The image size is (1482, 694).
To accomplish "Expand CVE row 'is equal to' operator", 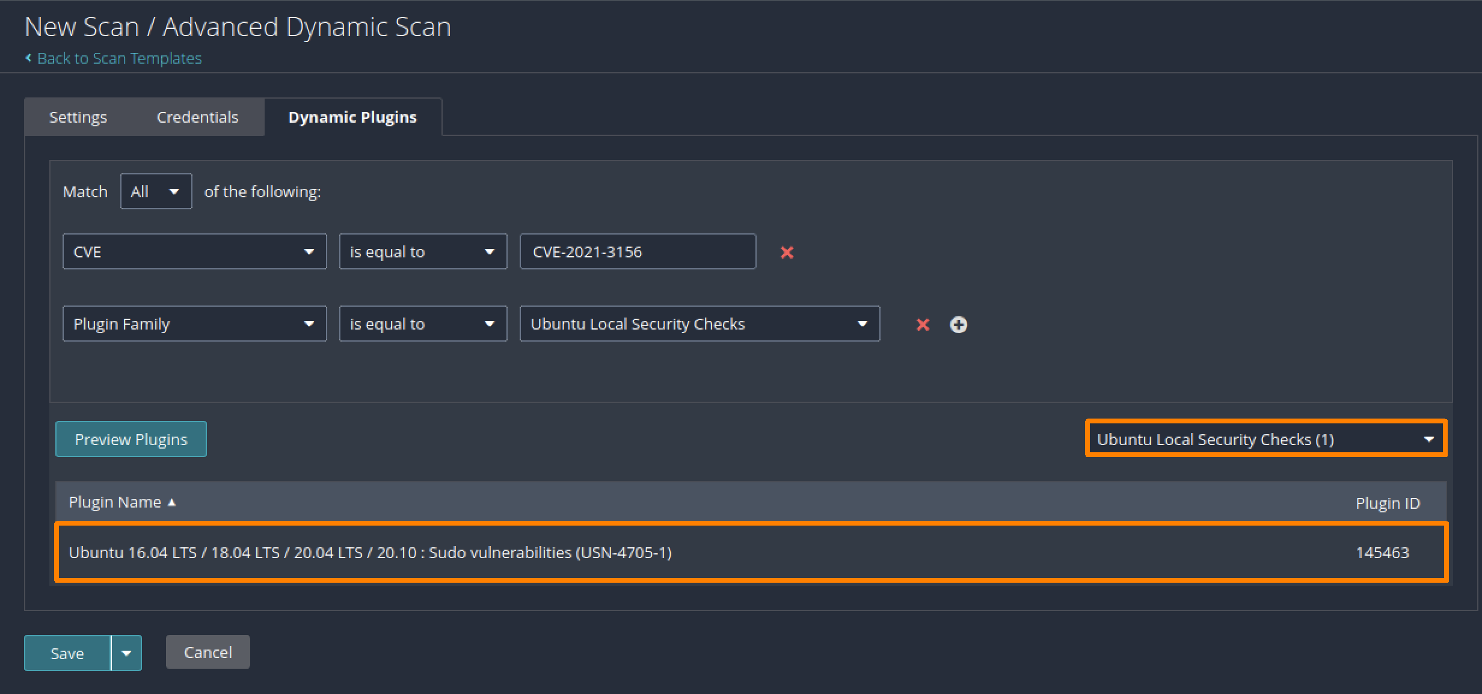I will click(423, 252).
